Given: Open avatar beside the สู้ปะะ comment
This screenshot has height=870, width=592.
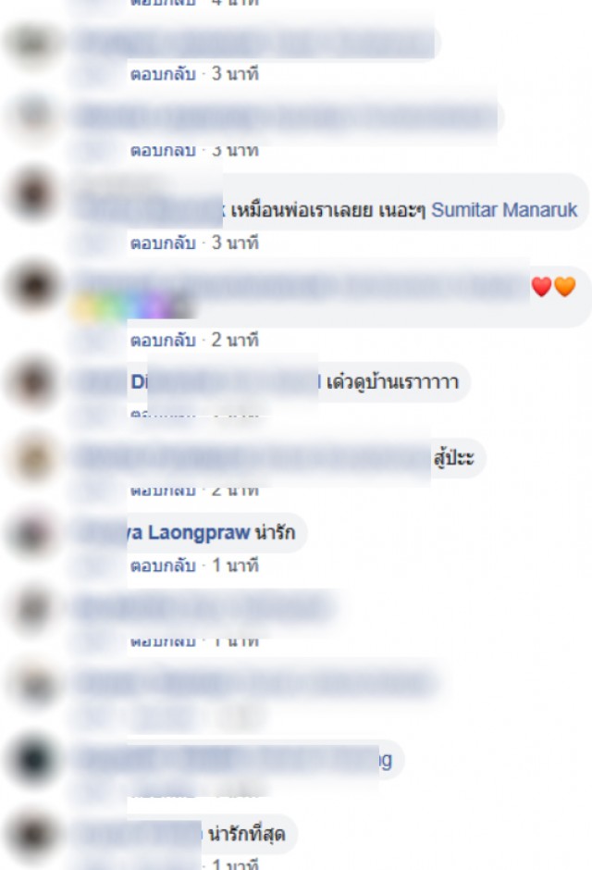Looking at the screenshot, I should (32, 458).
